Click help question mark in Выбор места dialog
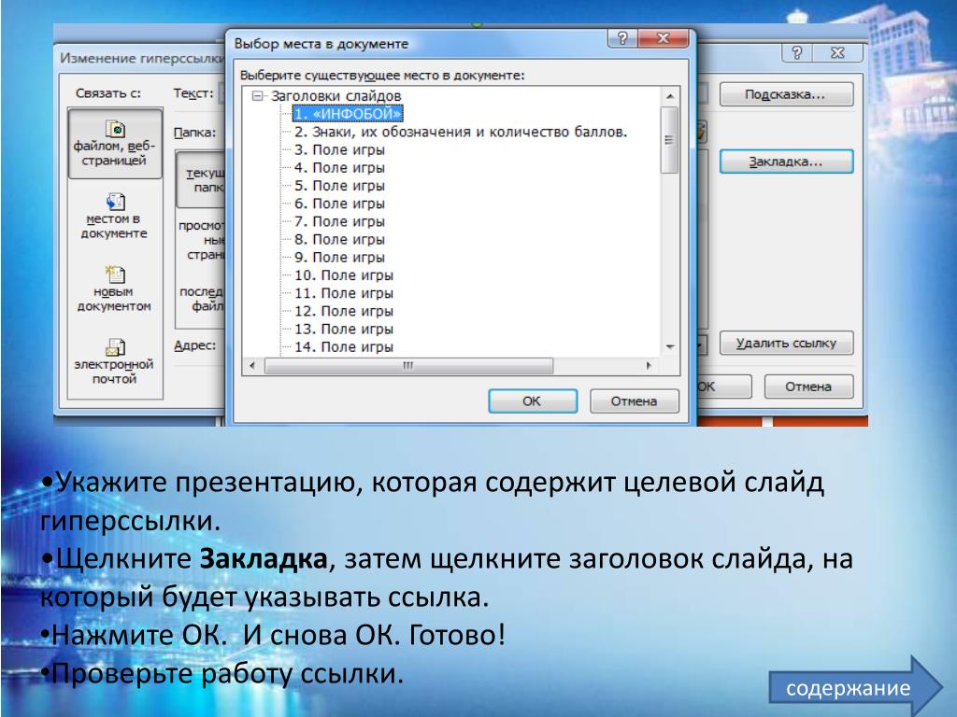957x717 pixels. coord(622,37)
